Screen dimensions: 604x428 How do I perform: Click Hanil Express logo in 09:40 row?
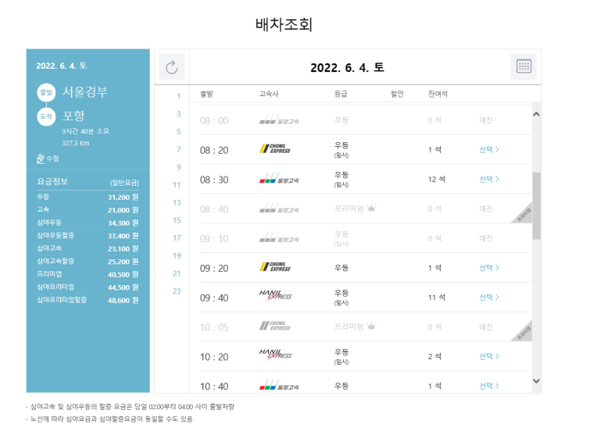pyautogui.click(x=276, y=295)
